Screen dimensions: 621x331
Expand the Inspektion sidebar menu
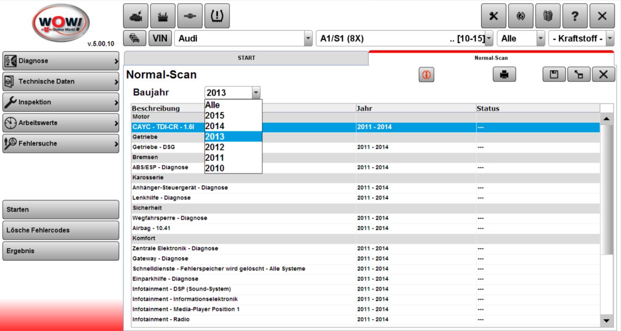pos(61,102)
